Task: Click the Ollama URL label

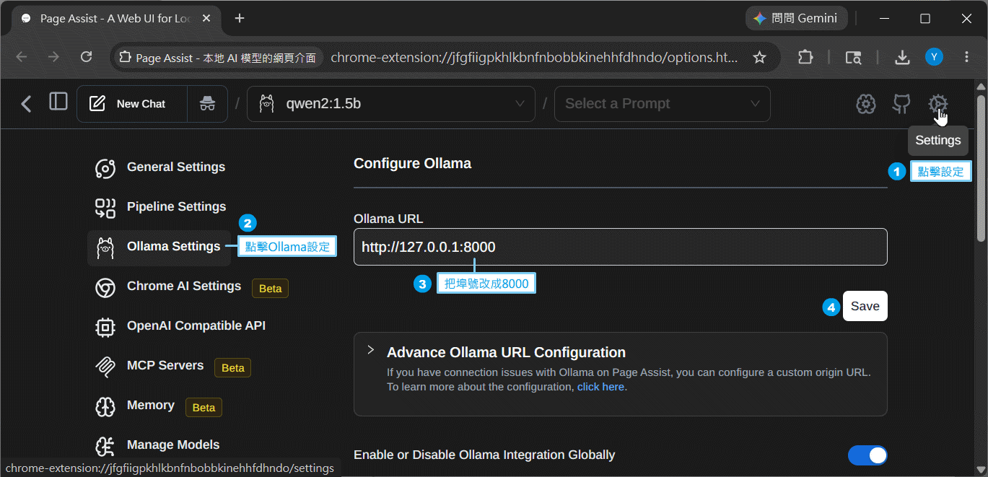Action: tap(388, 219)
